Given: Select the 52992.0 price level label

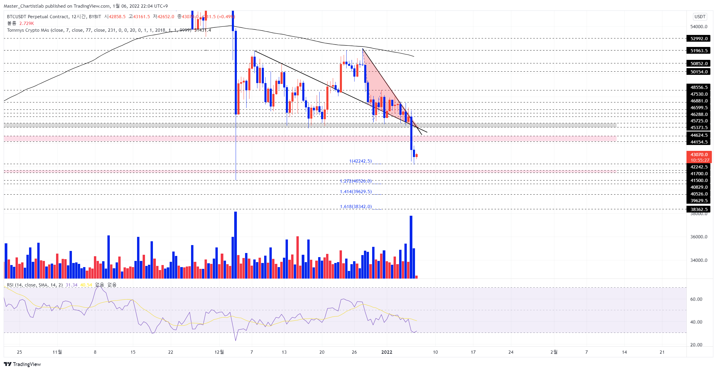Looking at the screenshot, I should [x=699, y=38].
